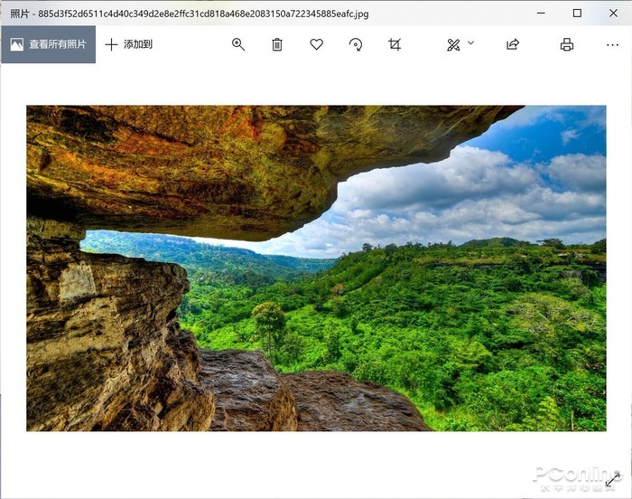Viewport: 632px width, 499px height.
Task: Delete the photo with trash icon
Action: pos(277,44)
